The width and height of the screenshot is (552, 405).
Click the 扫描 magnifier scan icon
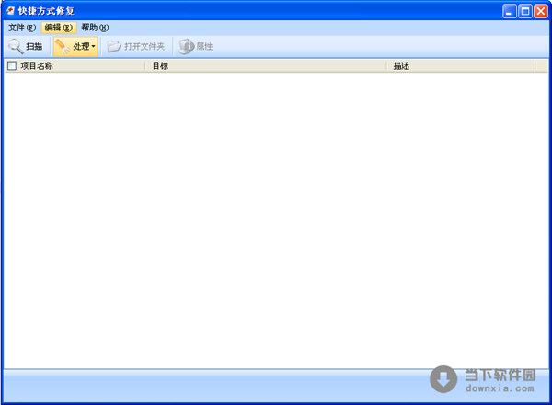tap(16, 47)
